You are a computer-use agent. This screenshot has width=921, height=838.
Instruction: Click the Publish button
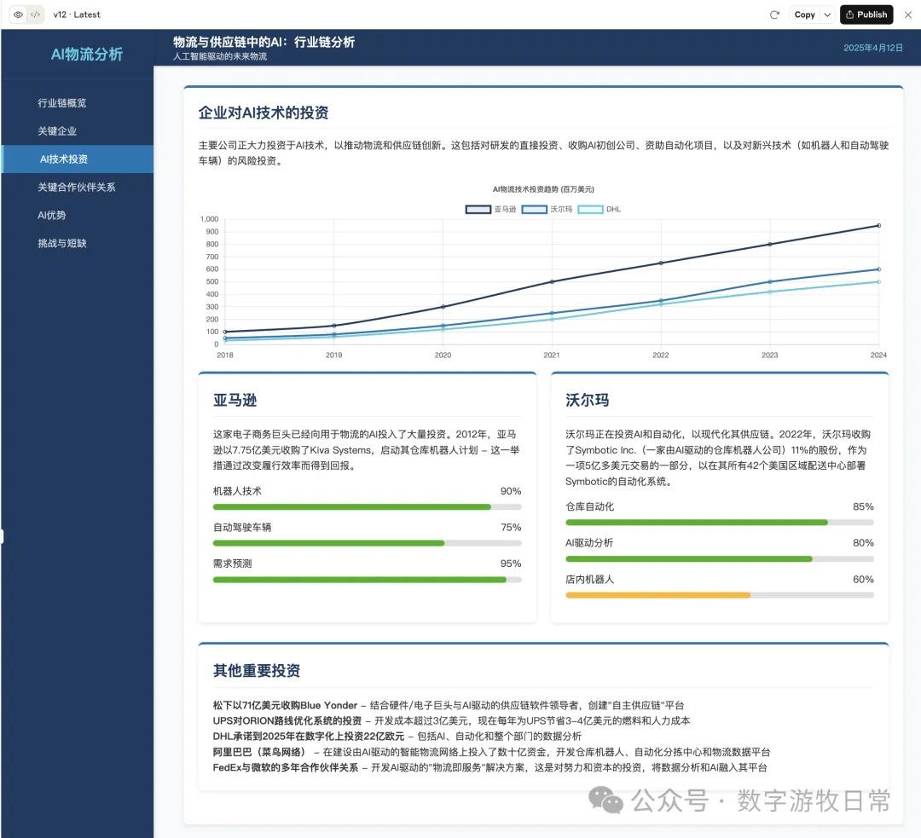click(866, 14)
